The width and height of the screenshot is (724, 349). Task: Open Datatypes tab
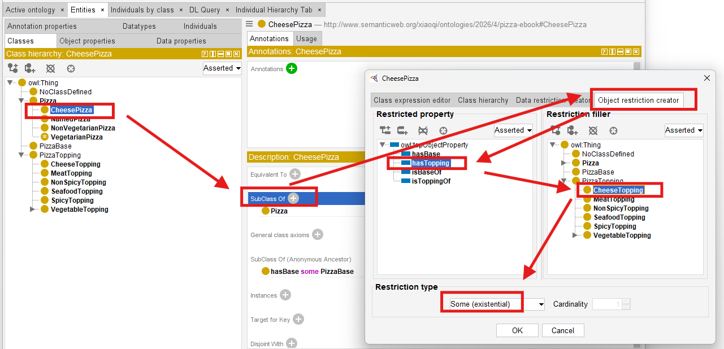point(139,26)
